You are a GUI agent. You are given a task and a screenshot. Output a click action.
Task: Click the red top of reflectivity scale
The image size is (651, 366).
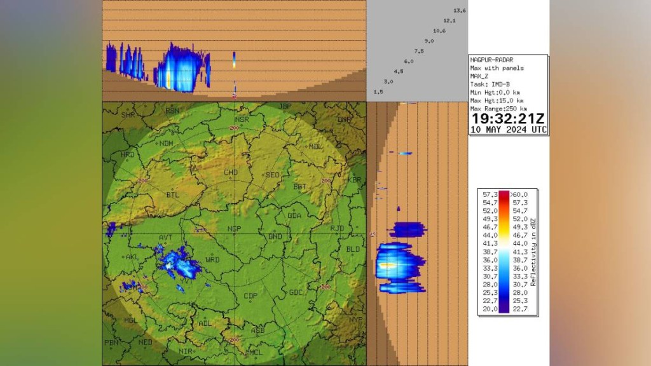click(504, 194)
